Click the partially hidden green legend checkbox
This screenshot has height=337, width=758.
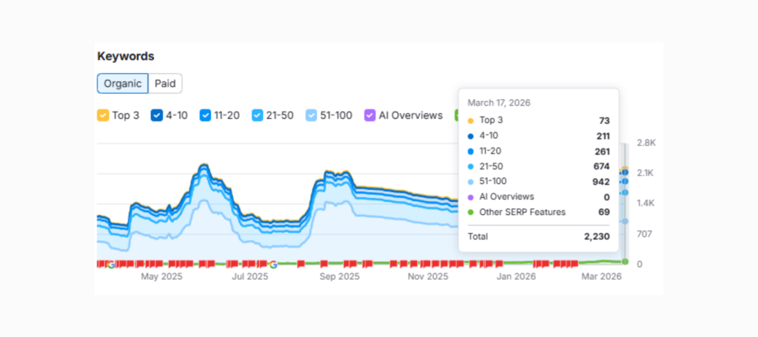457,115
